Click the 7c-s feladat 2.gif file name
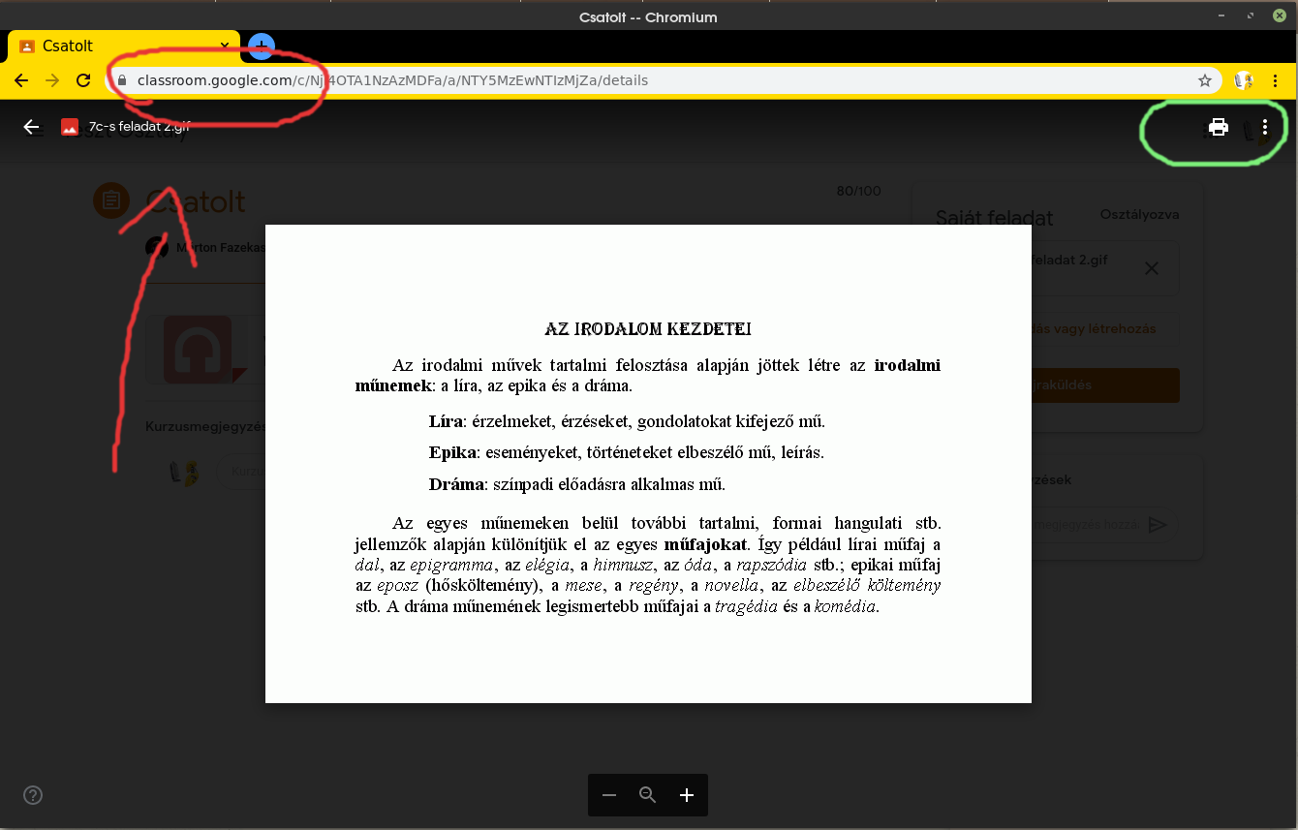The height and width of the screenshot is (830, 1298). pyautogui.click(x=139, y=127)
